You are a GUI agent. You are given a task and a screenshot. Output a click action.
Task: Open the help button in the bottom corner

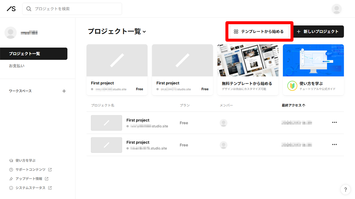click(345, 190)
